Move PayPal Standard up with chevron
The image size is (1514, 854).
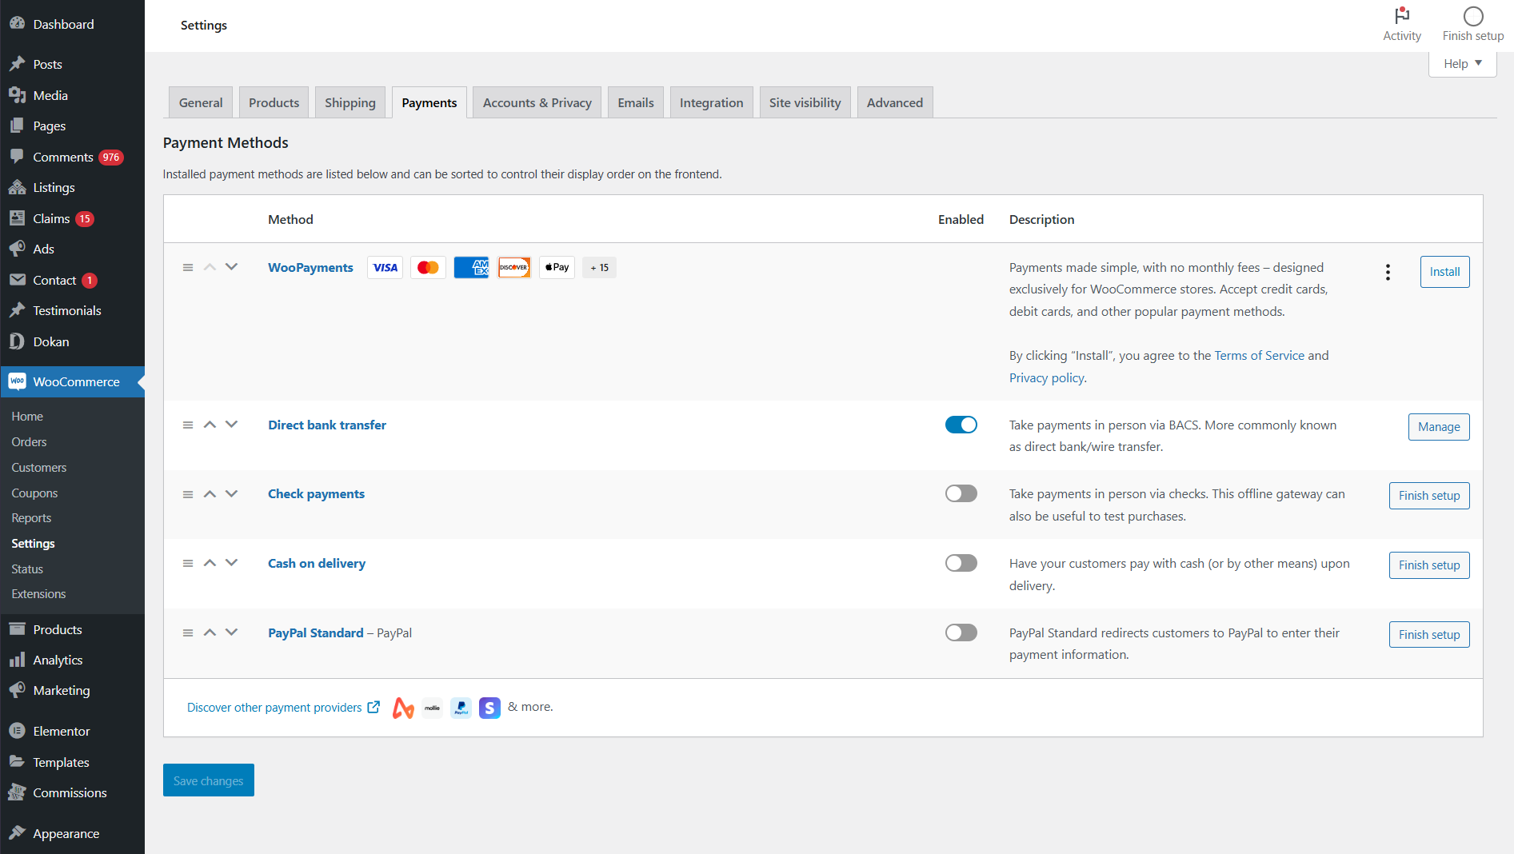coord(210,633)
